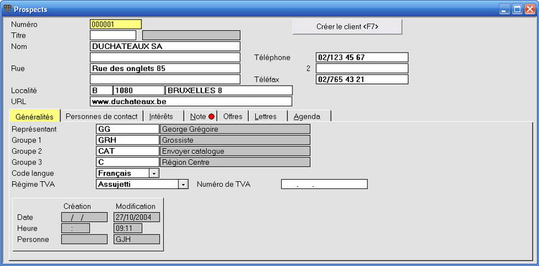Close the Prospects window

point(530,9)
